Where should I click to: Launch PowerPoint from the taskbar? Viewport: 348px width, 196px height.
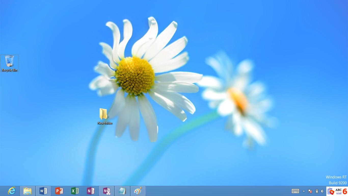(59, 191)
